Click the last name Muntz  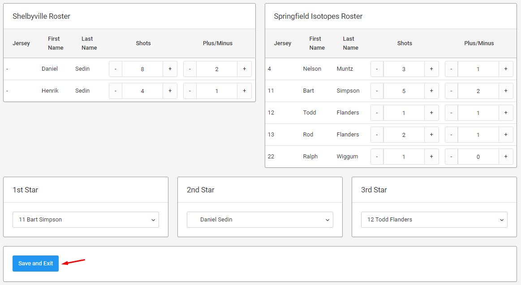coord(344,69)
